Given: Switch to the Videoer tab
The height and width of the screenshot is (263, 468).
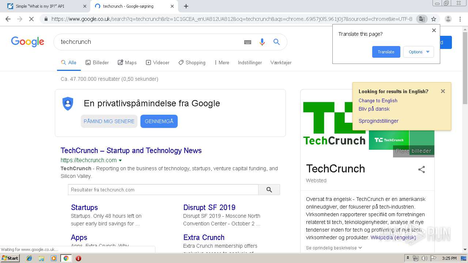Looking at the screenshot, I should [x=158, y=62].
